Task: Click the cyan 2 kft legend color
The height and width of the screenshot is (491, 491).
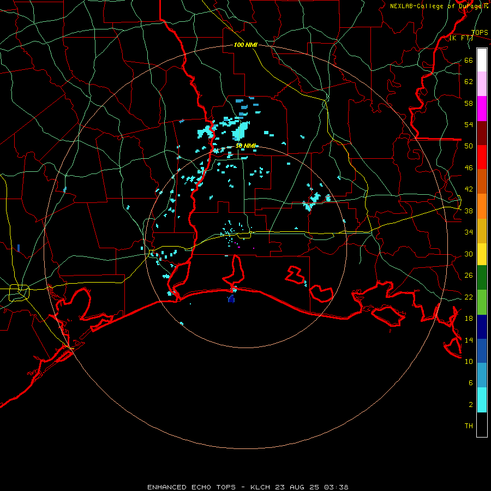Action: pyautogui.click(x=482, y=400)
